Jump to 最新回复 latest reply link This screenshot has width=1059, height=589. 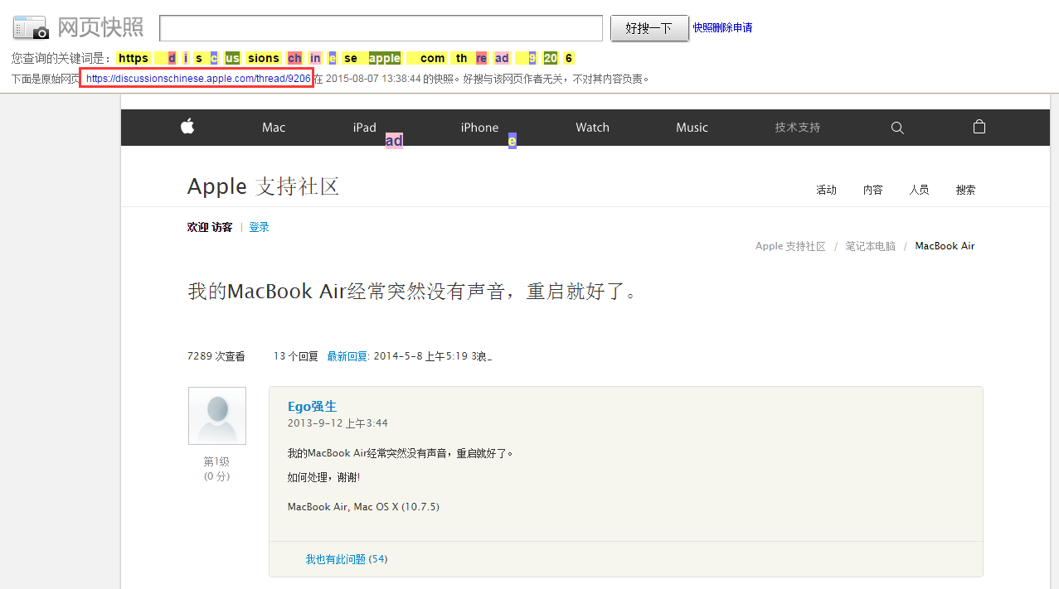pyautogui.click(x=347, y=356)
